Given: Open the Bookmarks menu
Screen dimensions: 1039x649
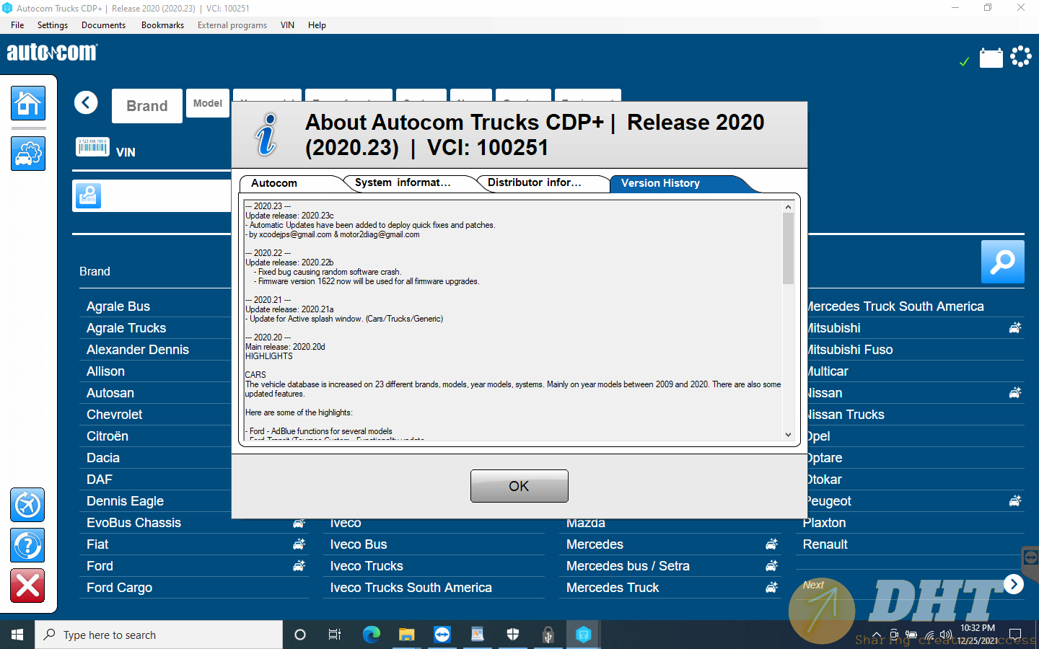Looking at the screenshot, I should coord(162,25).
